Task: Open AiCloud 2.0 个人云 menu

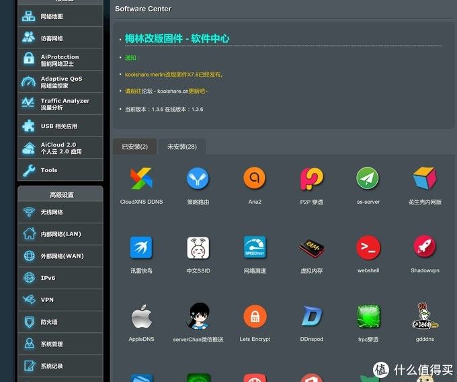Action: [60, 148]
